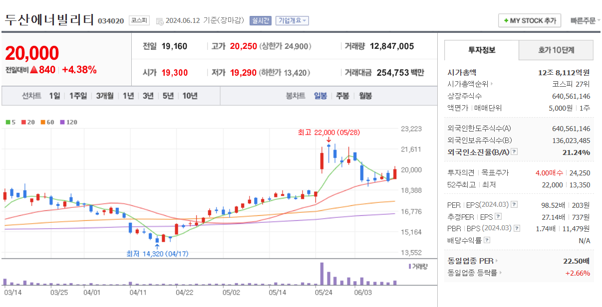Click the red 20-day moving average legend
This screenshot has height=307, width=602.
pos(28,122)
